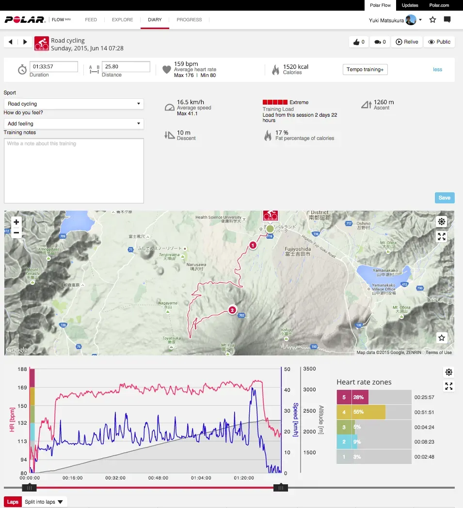Image resolution: width=463 pixels, height=508 pixels.
Task: Open the Sport dropdown showing Road cycling
Action: [74, 104]
